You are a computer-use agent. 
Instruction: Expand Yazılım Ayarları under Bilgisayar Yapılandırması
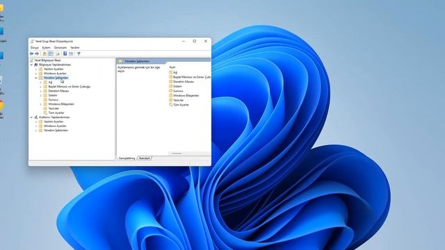point(36,69)
